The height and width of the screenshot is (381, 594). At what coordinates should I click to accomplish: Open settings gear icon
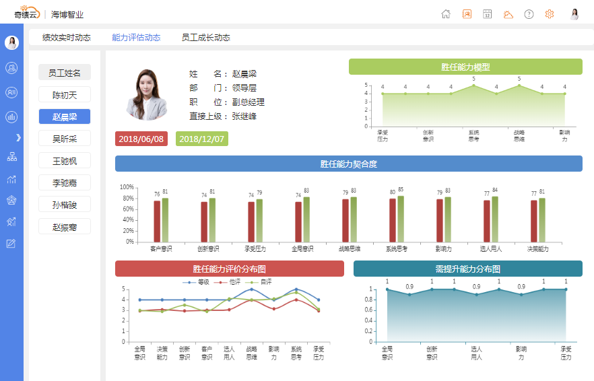550,14
